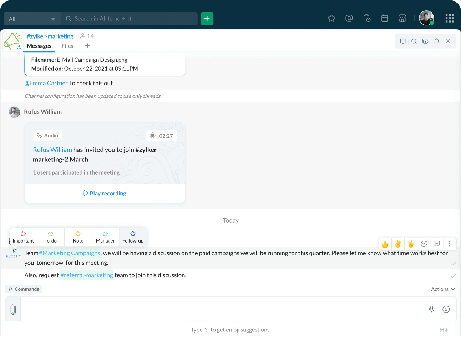The image size is (461, 345).
Task: Open more options on the message
Action: pyautogui.click(x=450, y=244)
